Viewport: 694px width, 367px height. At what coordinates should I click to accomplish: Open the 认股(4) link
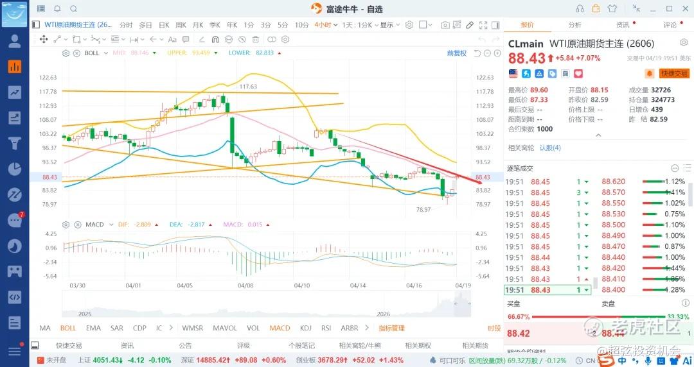point(550,148)
